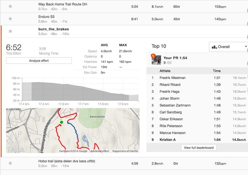Open the Overall leaderboard filter dropdown
Screen dimensions: 248x175
(229, 47)
